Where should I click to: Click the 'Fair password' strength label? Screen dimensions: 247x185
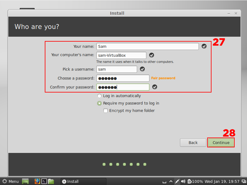click(x=163, y=78)
